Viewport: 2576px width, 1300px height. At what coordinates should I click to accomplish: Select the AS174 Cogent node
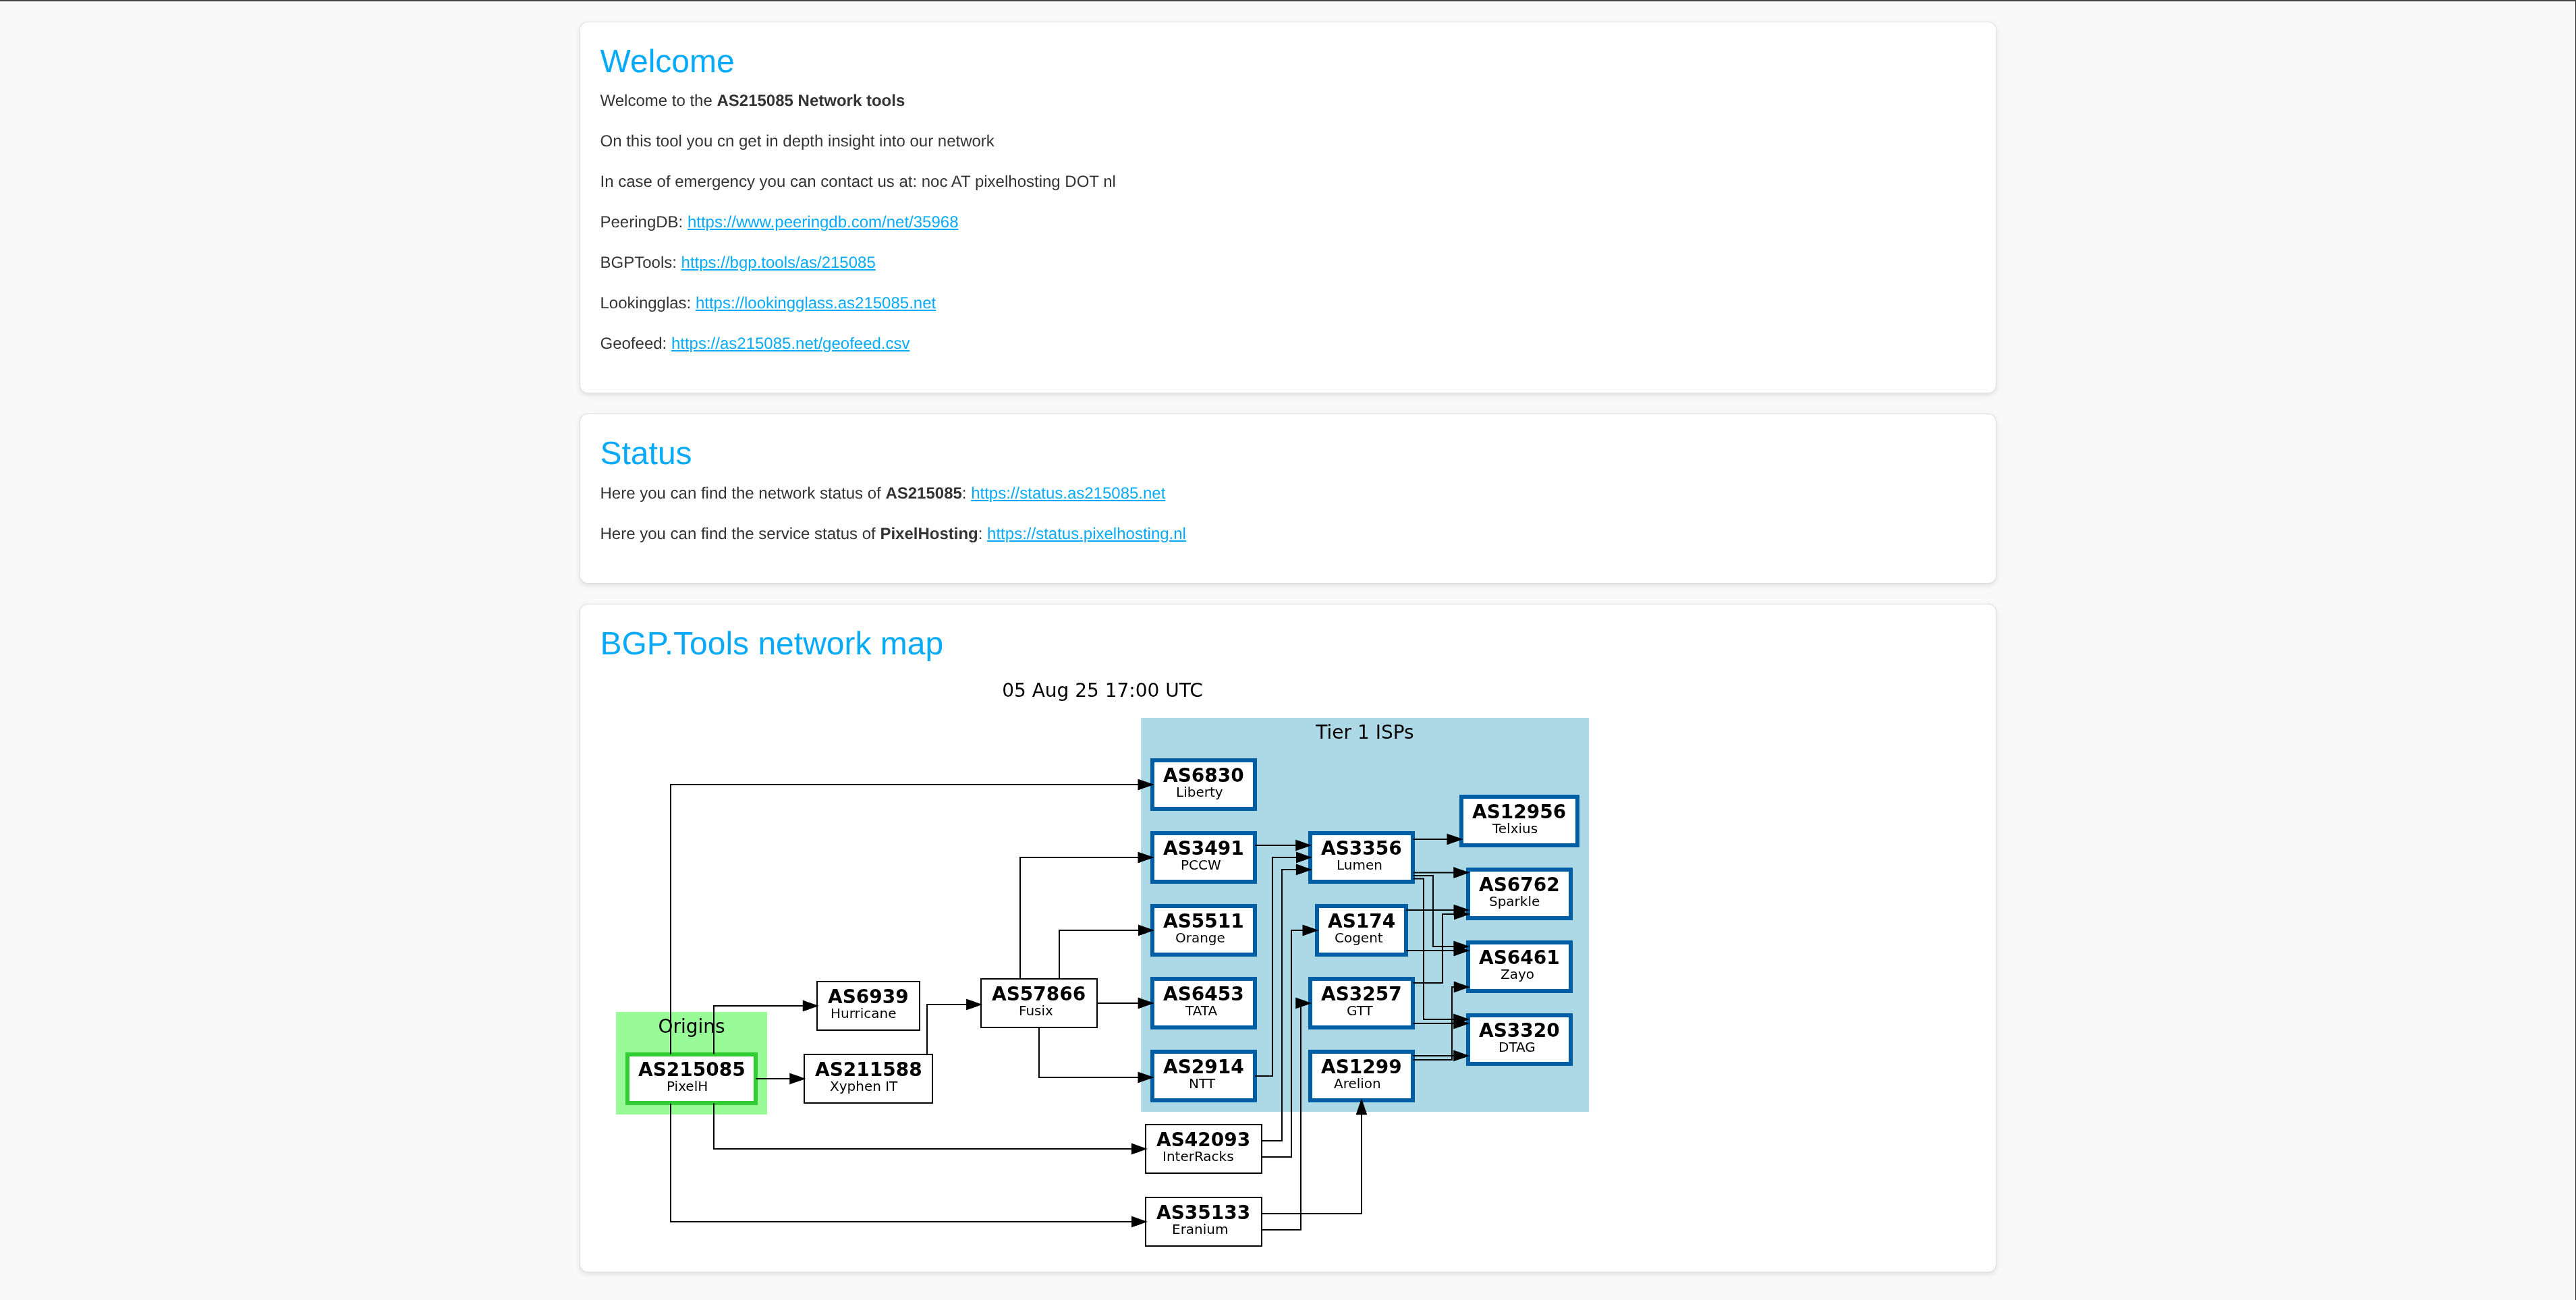[x=1360, y=930]
